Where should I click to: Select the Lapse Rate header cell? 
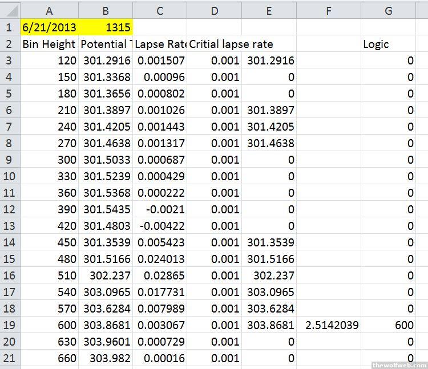(160, 44)
